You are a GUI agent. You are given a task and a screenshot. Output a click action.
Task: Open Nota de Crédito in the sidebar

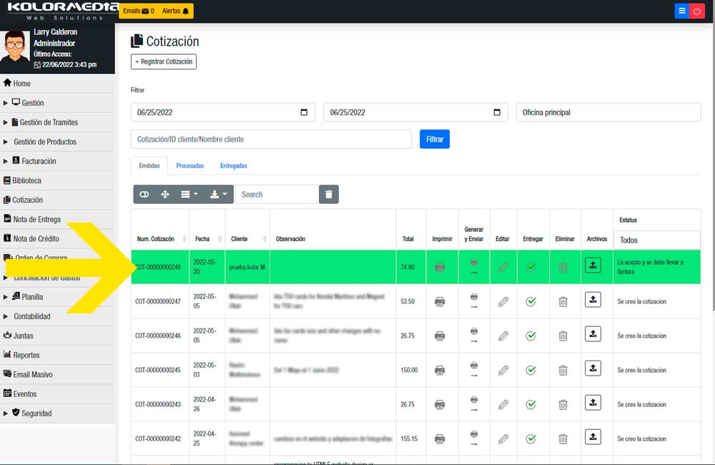[57, 239]
